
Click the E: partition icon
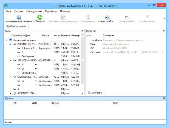19,85
